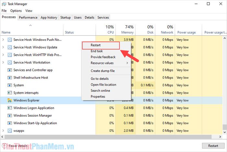Click the Services and Controller app icon
The width and height of the screenshot is (227, 152).
coord(10,70)
